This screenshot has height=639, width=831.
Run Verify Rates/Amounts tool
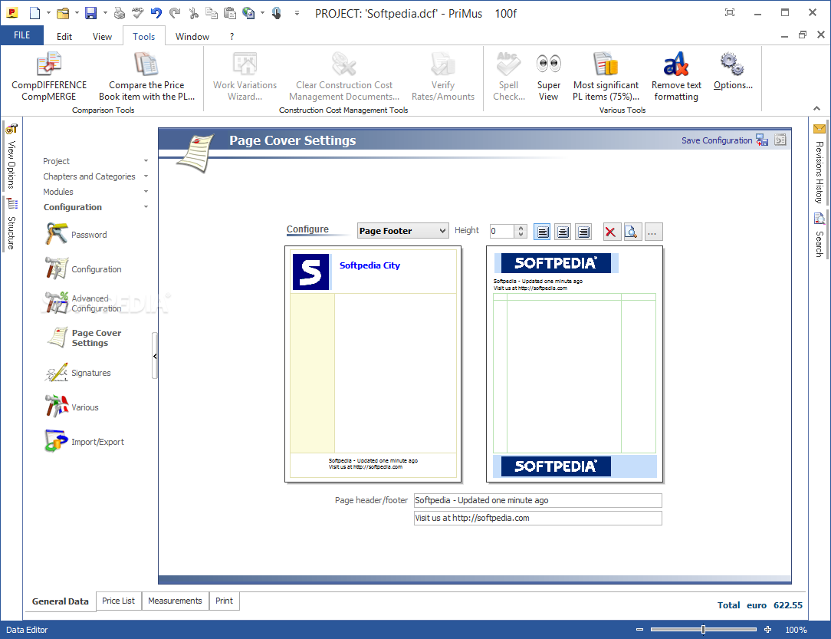click(443, 77)
